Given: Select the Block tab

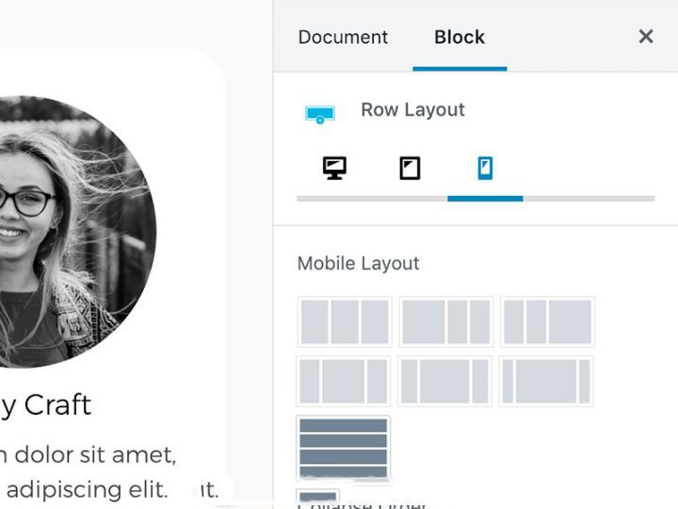Looking at the screenshot, I should click(460, 37).
